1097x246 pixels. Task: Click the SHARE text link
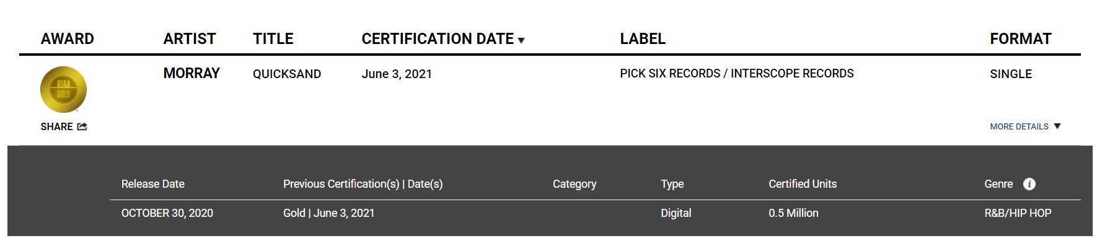pos(56,126)
